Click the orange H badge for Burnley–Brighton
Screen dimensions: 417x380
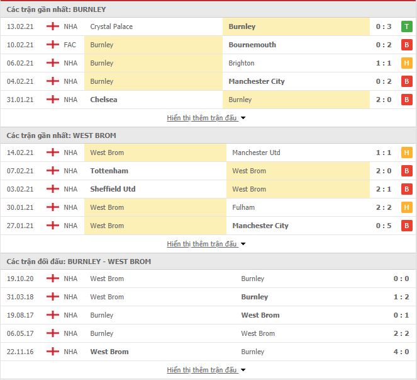coord(406,63)
